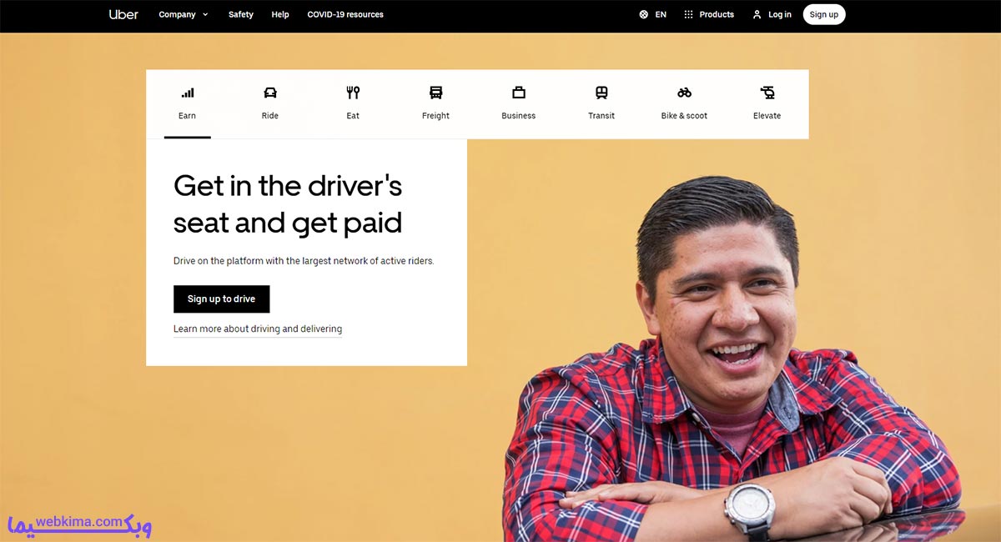Image resolution: width=1001 pixels, height=542 pixels.
Task: Click the Earn bar-chart icon
Action: click(188, 93)
